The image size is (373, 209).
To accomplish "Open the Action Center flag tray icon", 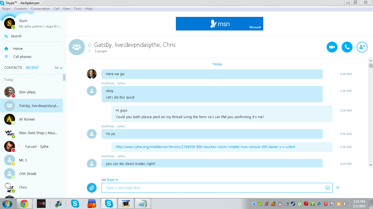I will 332,204.
